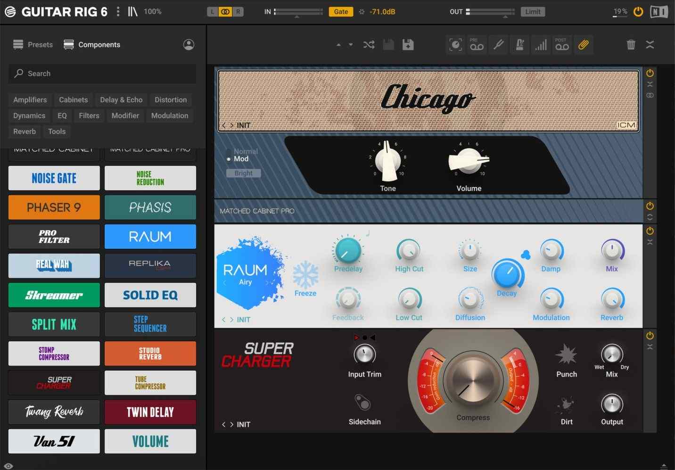Toggle the noise Gate button
The height and width of the screenshot is (470, 675).
[x=341, y=12]
